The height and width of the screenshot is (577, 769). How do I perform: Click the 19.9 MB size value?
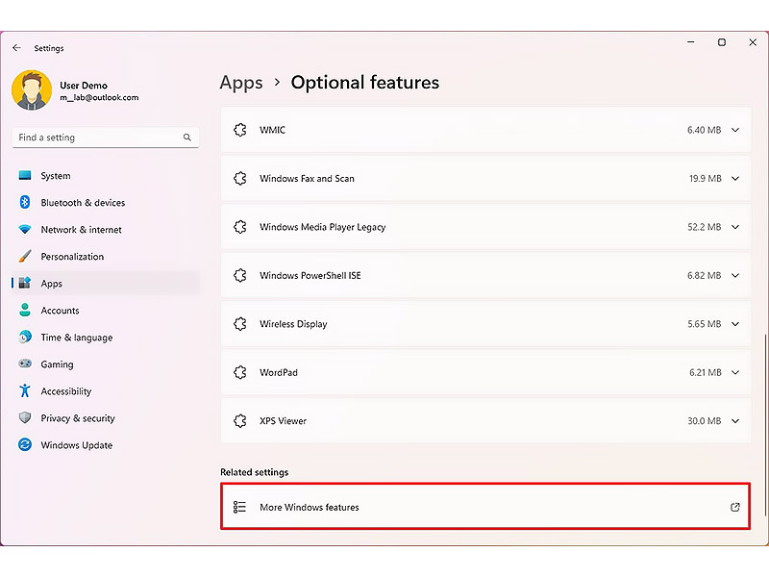pos(706,179)
